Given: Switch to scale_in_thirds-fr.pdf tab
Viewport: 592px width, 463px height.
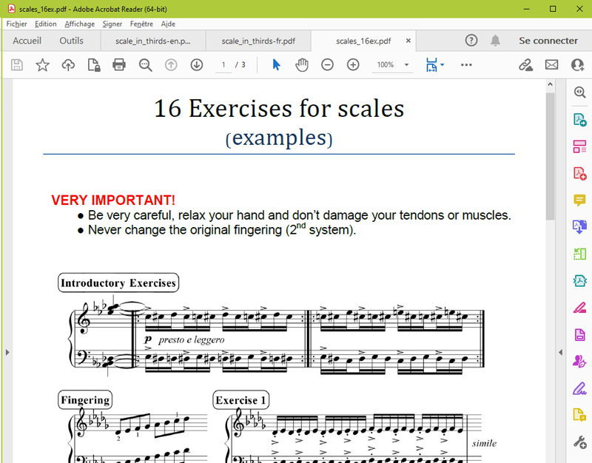Looking at the screenshot, I should (258, 41).
